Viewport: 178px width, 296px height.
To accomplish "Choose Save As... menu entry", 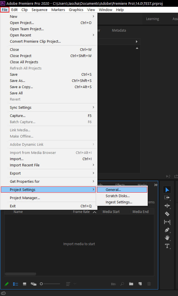I will [x=49, y=81].
